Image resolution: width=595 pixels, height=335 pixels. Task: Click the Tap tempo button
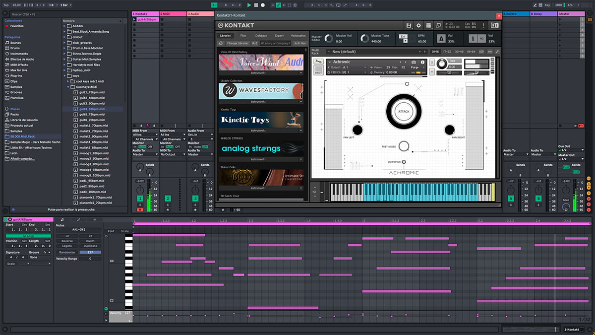point(6,5)
